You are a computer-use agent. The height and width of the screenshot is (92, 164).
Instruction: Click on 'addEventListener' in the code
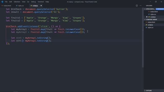click(28, 26)
